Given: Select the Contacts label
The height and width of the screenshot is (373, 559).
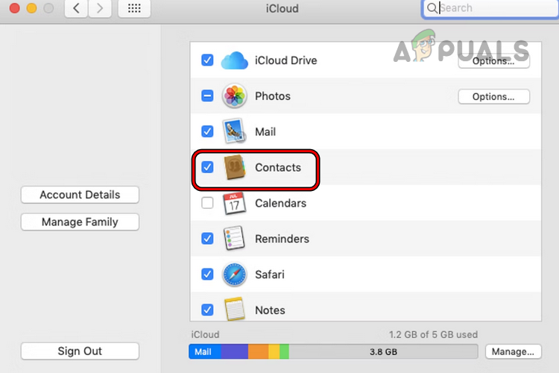Looking at the screenshot, I should (278, 167).
